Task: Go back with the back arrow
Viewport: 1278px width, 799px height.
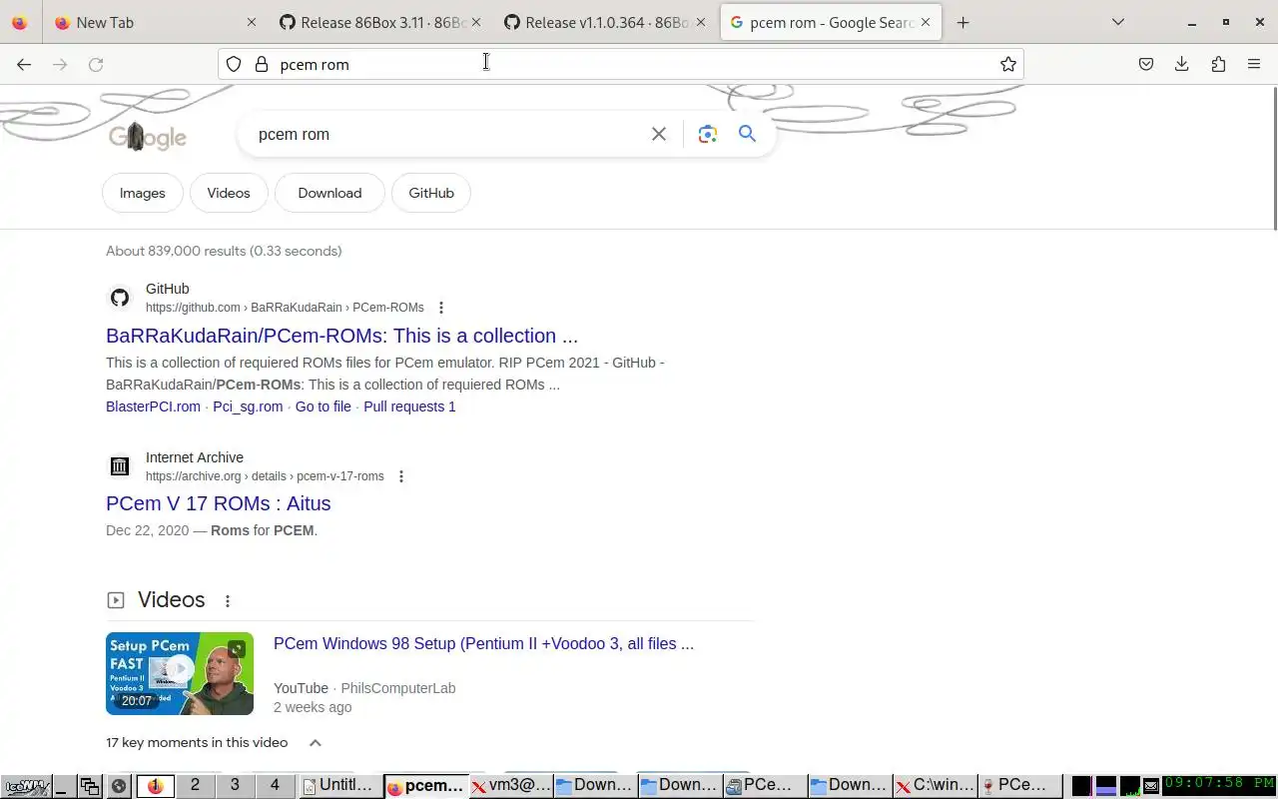Action: tap(24, 64)
